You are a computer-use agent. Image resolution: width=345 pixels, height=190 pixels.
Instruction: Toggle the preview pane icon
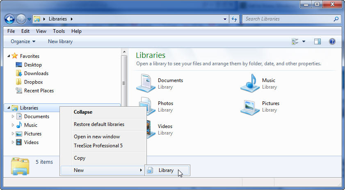pyautogui.click(x=317, y=41)
